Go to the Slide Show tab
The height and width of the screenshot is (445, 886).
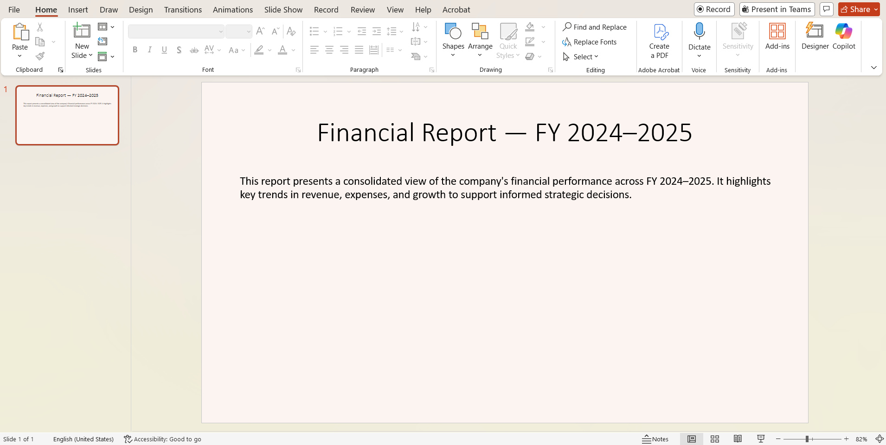(283, 10)
